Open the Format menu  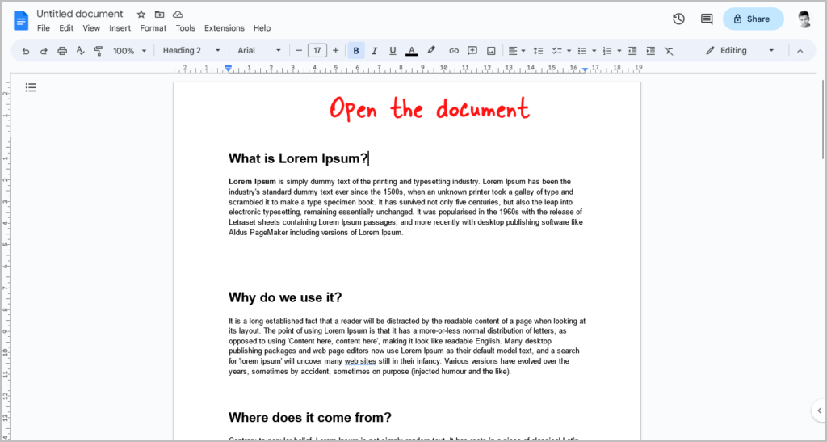pyautogui.click(x=153, y=28)
